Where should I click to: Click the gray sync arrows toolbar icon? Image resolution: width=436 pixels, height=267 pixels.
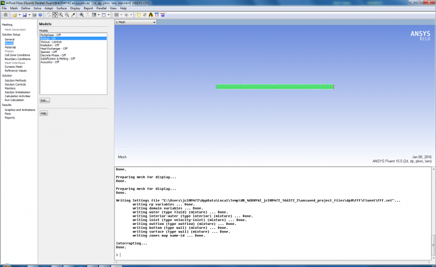tap(144, 15)
